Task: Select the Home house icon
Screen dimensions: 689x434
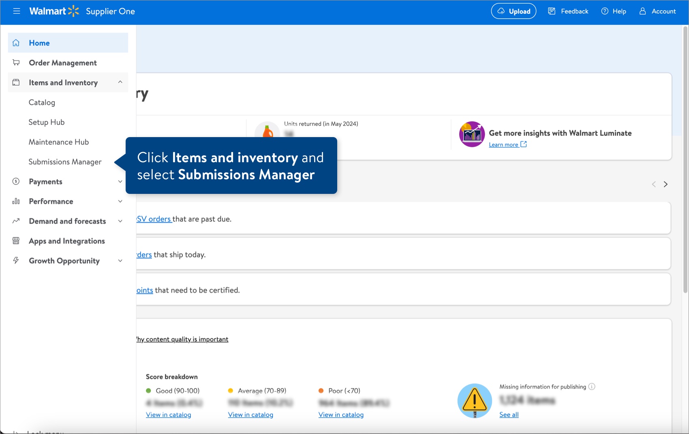Action: click(x=16, y=43)
